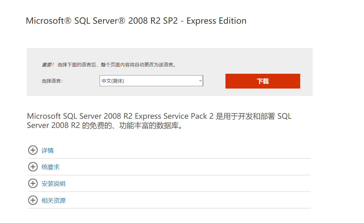This screenshot has height=223, width=364.
Task: Click the dropdown arrow on the language selector
Action: 200,81
